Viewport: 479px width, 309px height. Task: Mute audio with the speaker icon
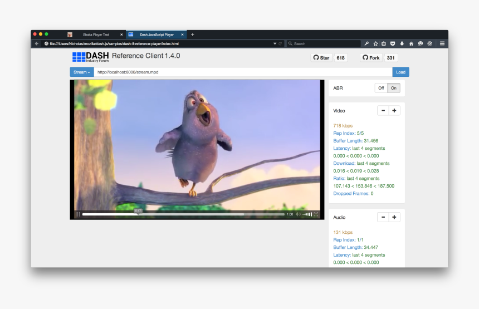tap(298, 214)
